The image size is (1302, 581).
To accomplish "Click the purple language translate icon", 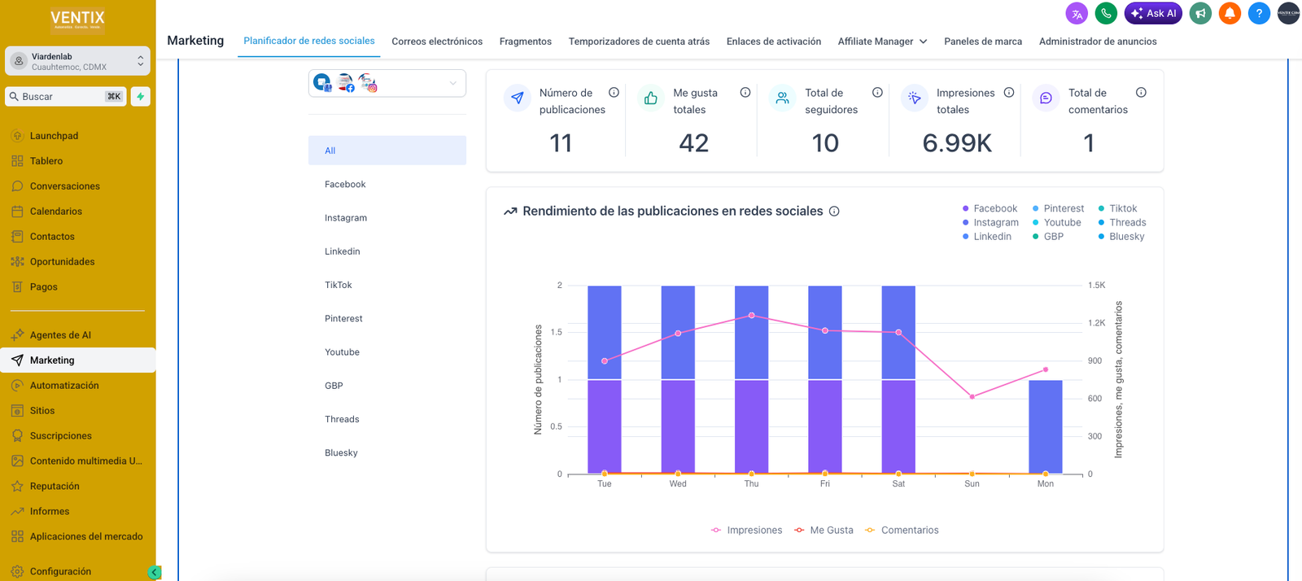I will pyautogui.click(x=1077, y=13).
